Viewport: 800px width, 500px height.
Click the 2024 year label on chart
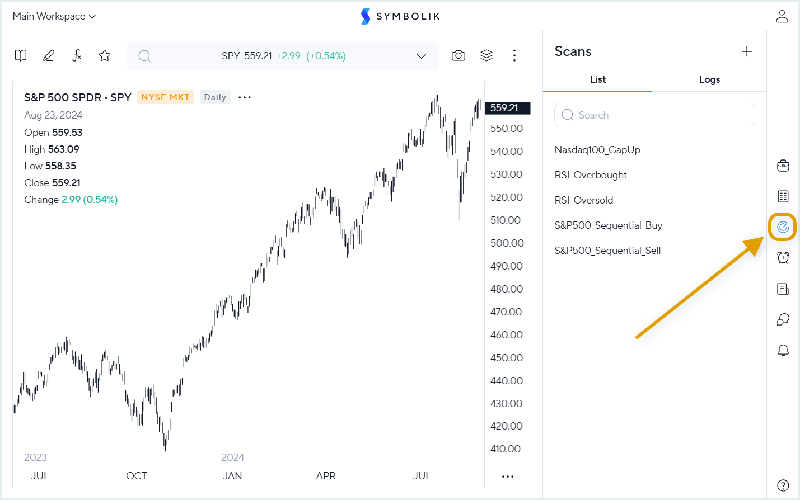tap(232, 457)
